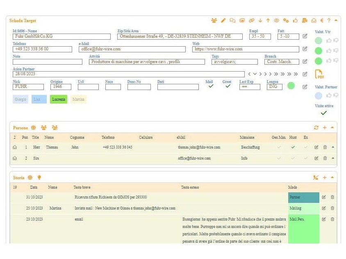Open the people group icon in Scheda Target toolbar
Screen dimensions: 346x259
click(x=214, y=20)
